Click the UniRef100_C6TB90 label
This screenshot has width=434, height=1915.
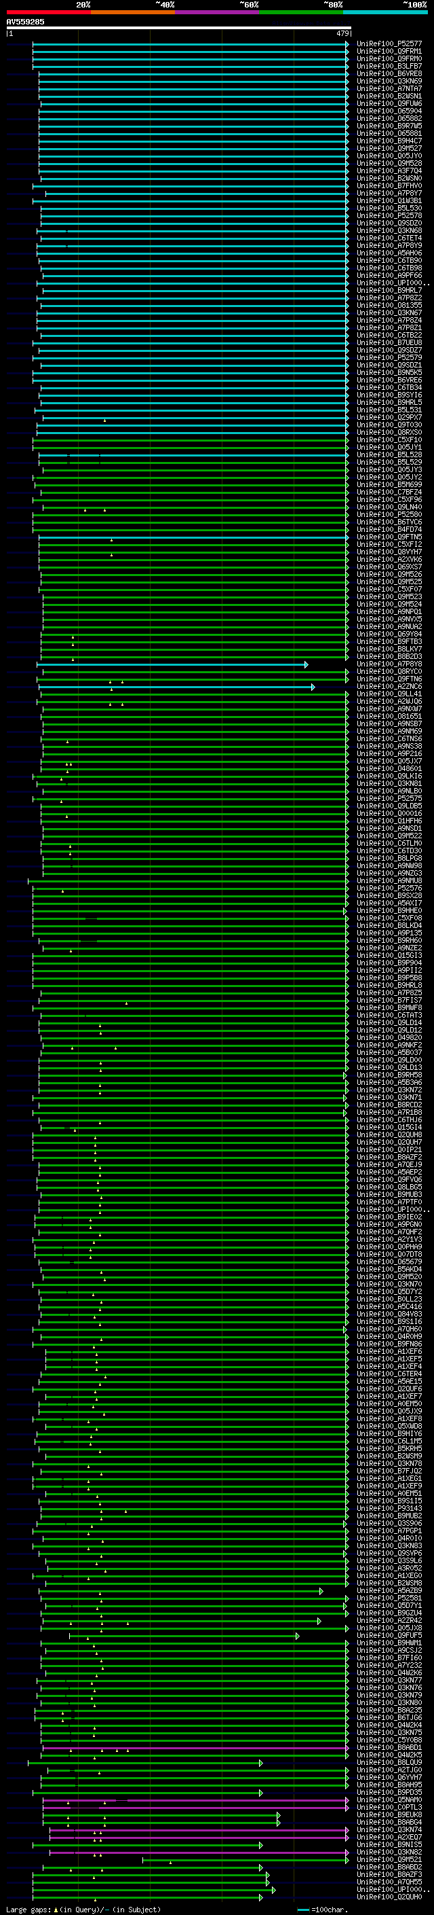point(389,260)
